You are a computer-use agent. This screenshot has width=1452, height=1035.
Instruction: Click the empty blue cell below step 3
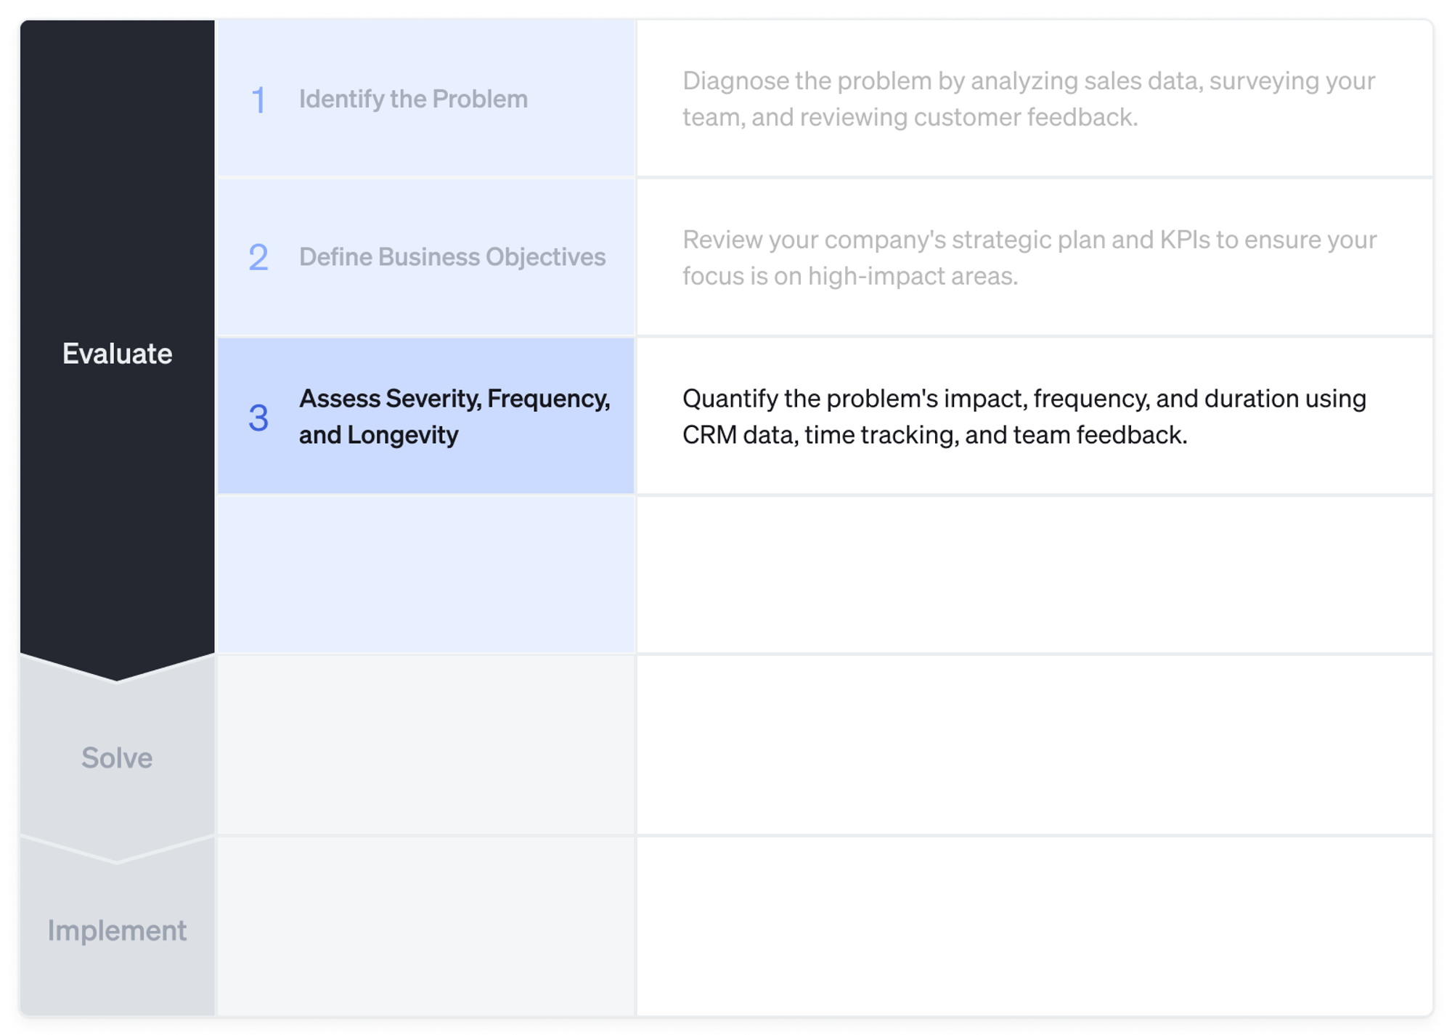coord(426,575)
